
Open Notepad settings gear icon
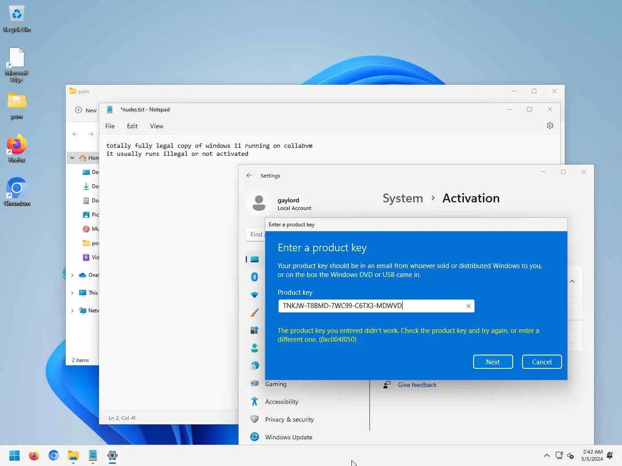click(x=550, y=126)
